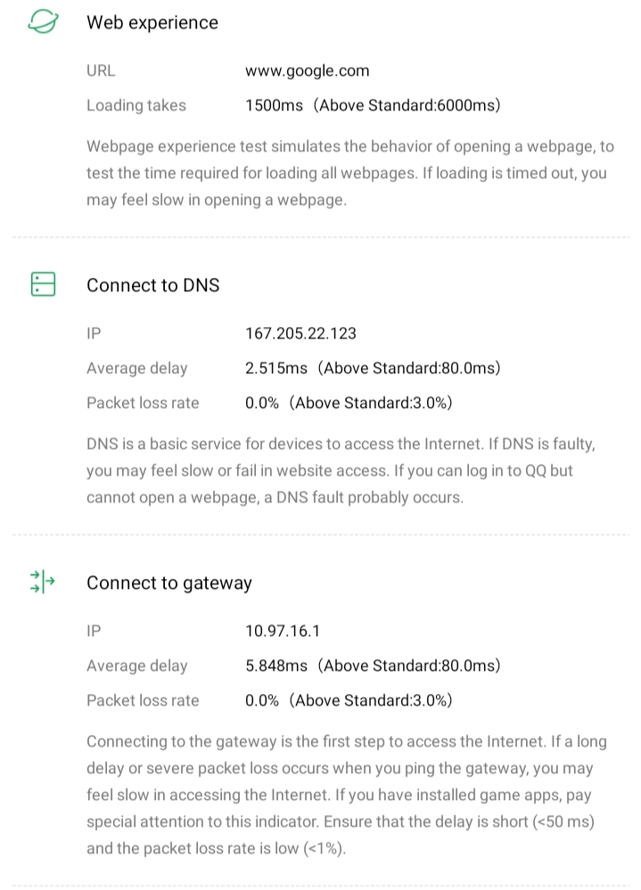Click the Connect to DNS server icon

(43, 284)
